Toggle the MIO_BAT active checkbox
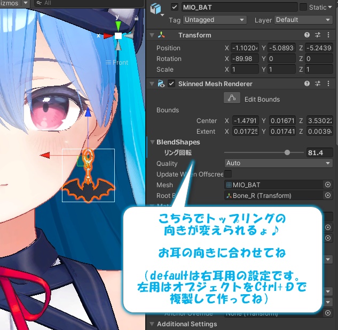338x330 pixels. 175,7
